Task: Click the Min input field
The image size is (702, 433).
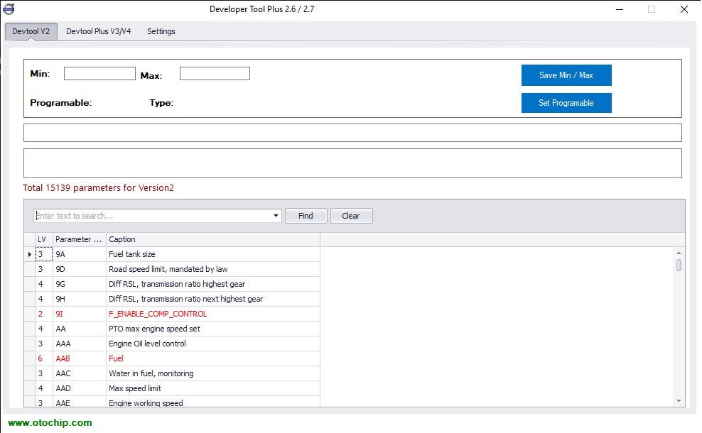Action: (x=99, y=74)
